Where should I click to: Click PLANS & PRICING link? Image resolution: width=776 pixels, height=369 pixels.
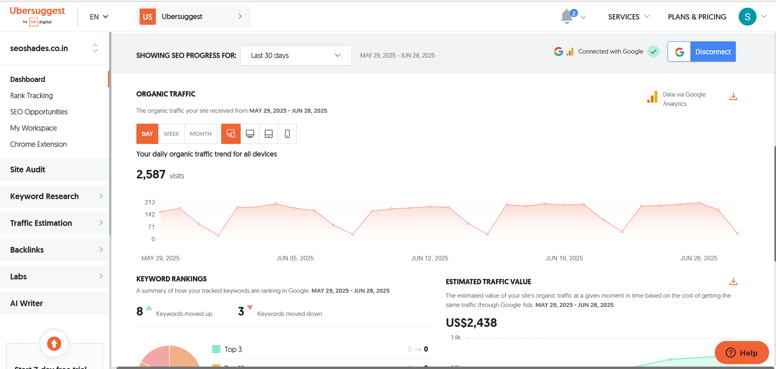point(697,17)
